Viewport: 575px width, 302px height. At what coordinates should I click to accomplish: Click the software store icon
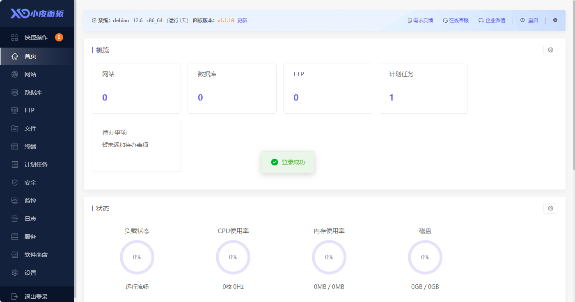tap(15, 255)
